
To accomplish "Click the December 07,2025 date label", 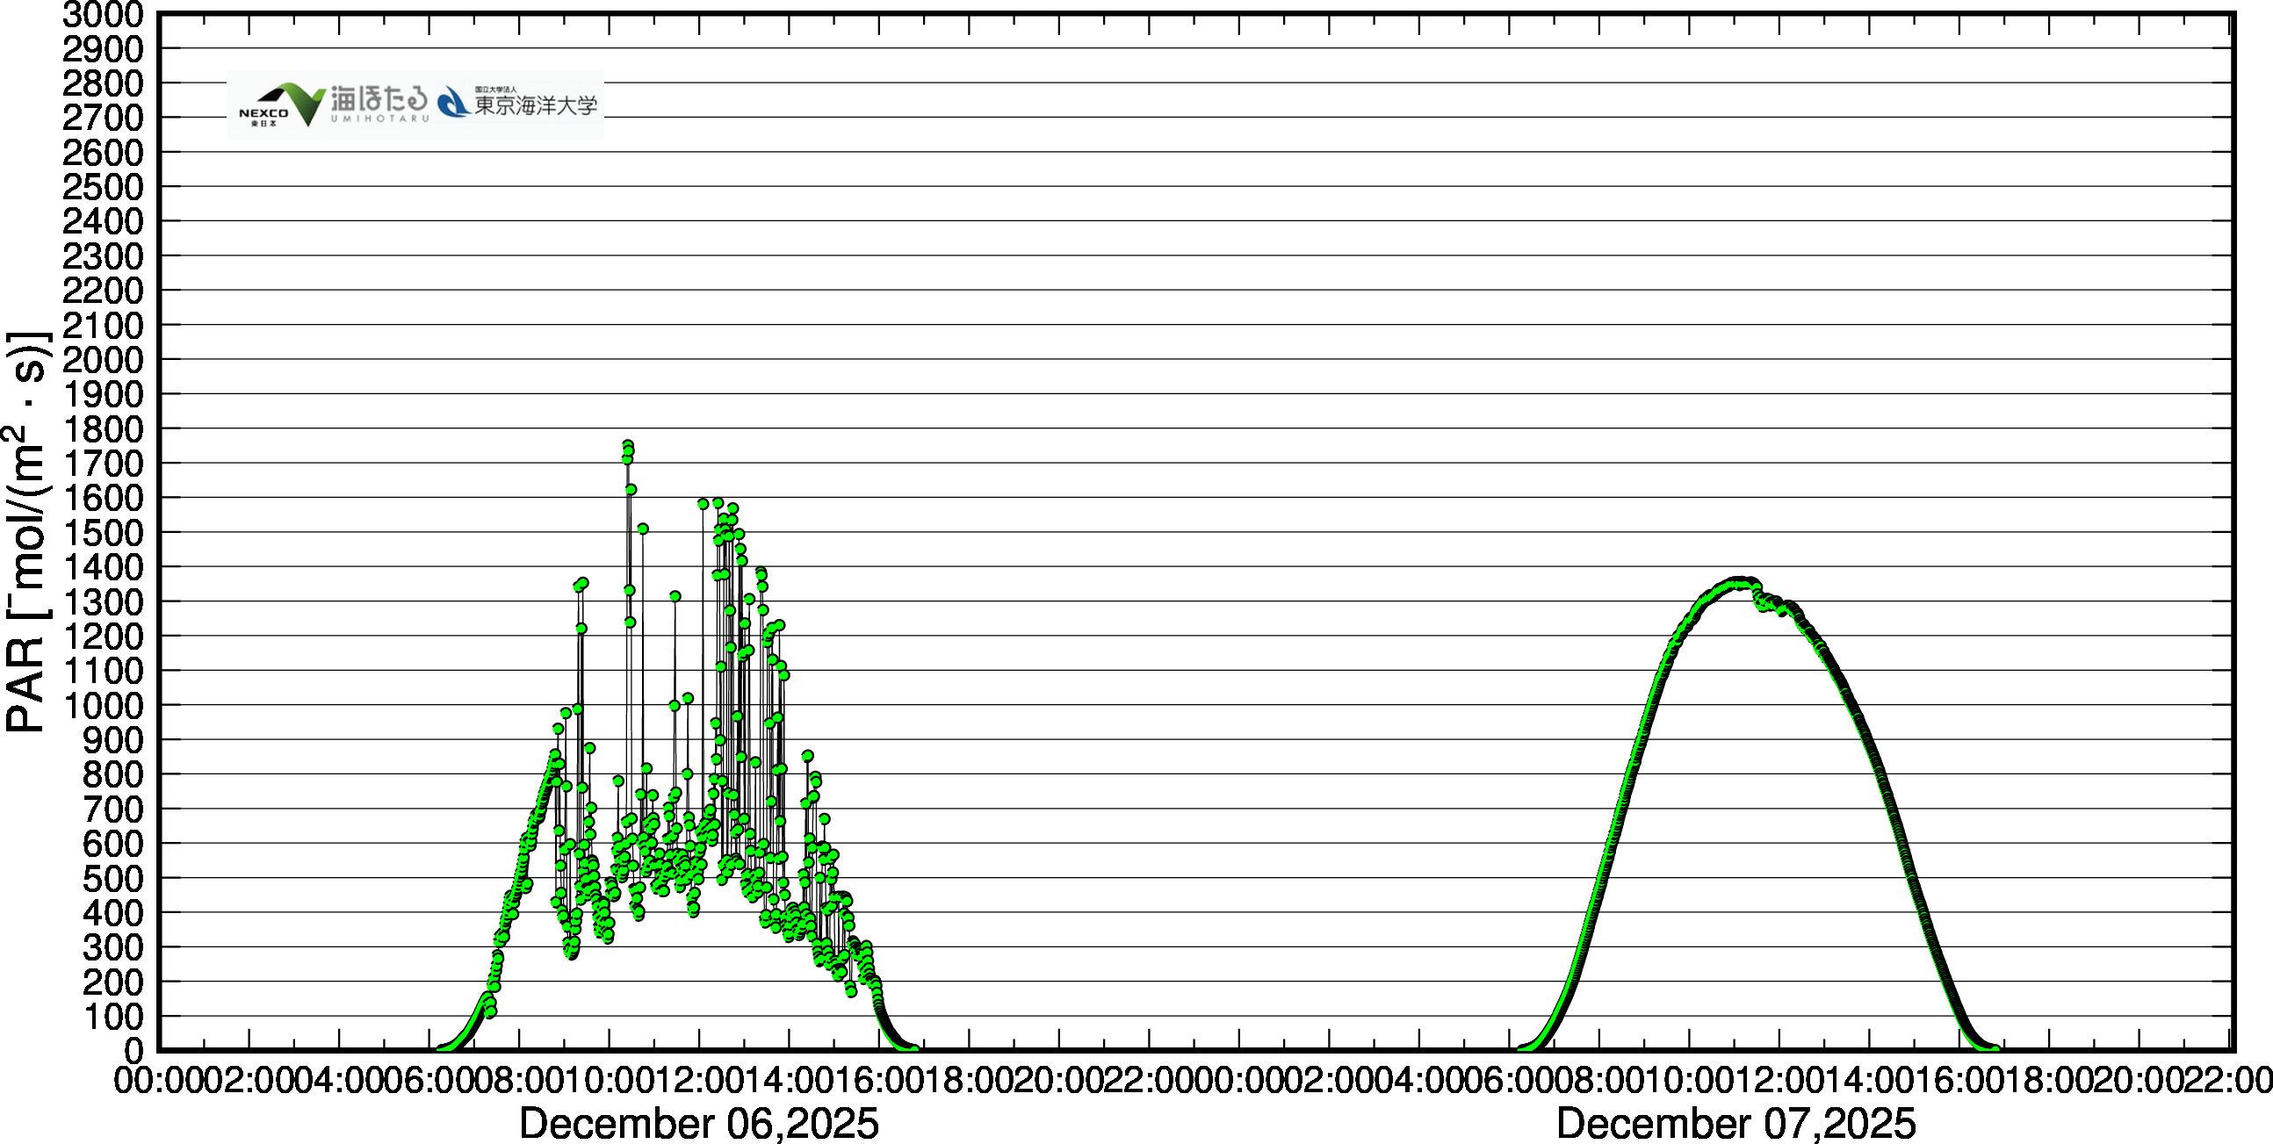I will click(1735, 1123).
